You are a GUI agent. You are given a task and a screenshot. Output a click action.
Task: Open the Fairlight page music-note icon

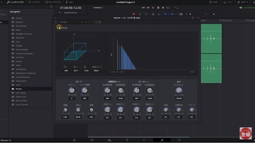[x=162, y=140]
